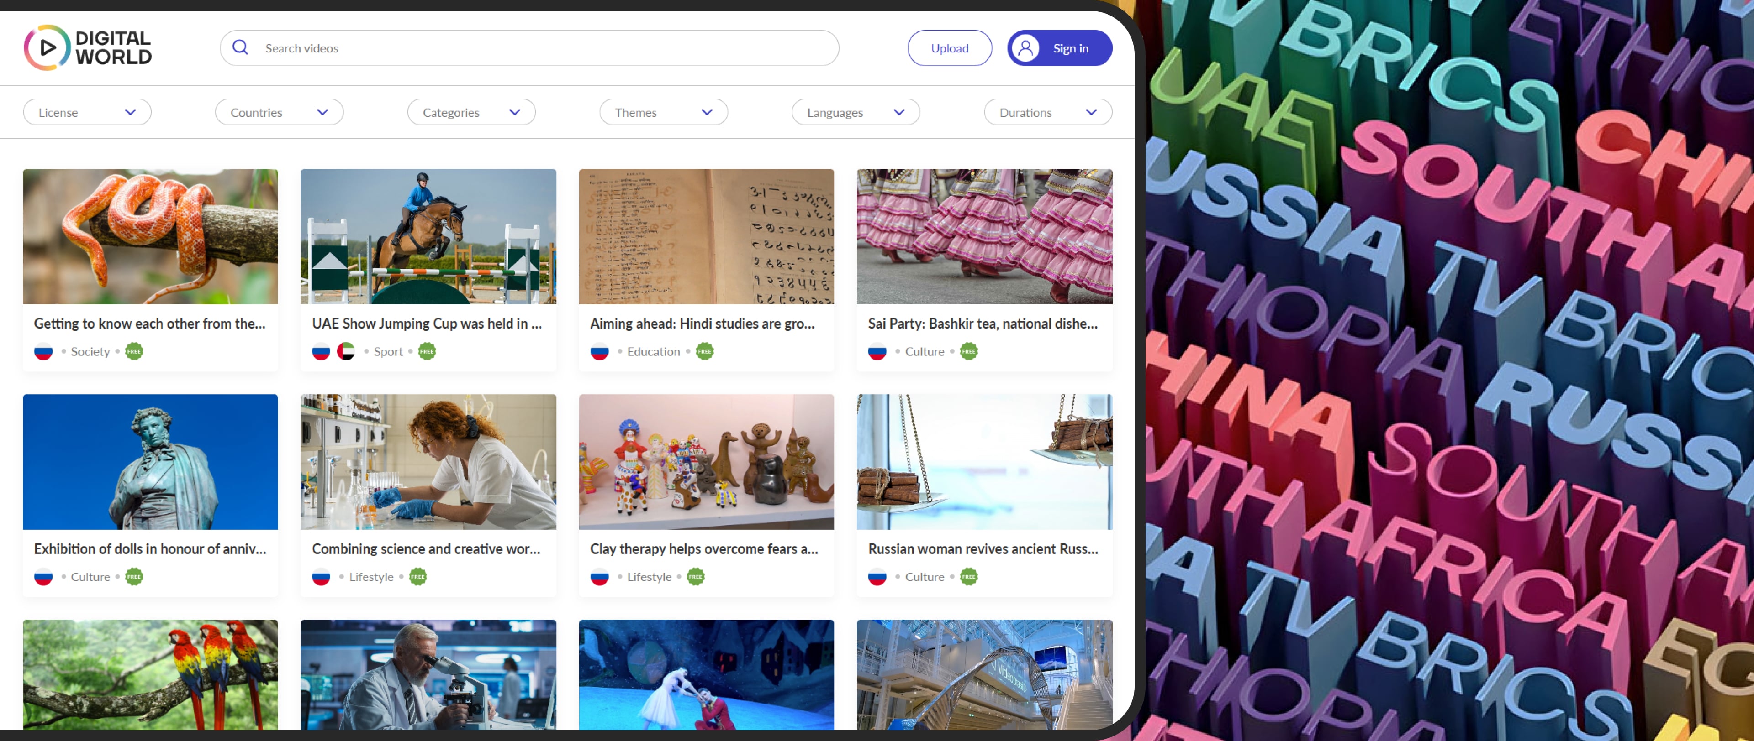Open the Countries filter dropdown
Viewport: 1754px width, 741px height.
click(x=279, y=112)
